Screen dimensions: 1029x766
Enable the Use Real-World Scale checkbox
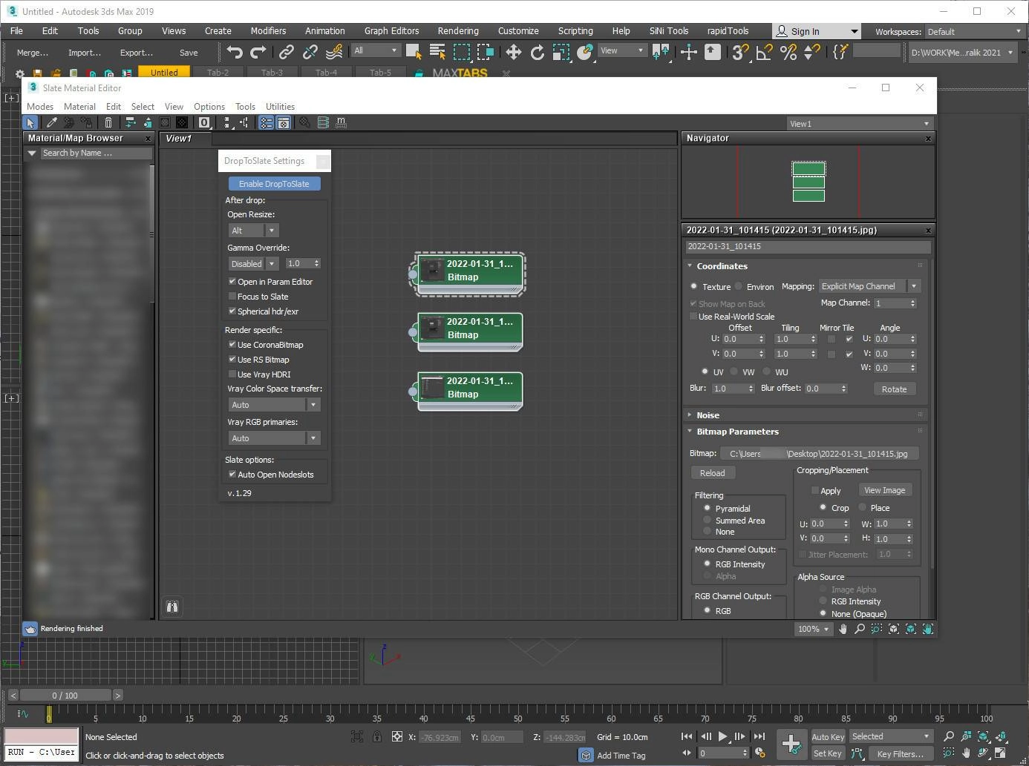coord(693,317)
